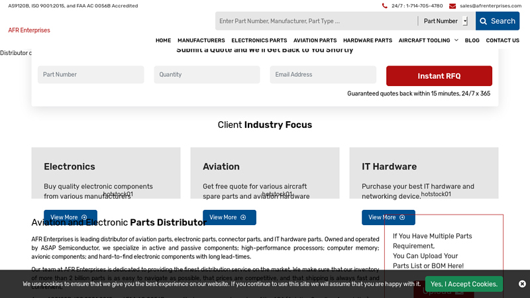Click View More under Aviation
This screenshot has width=530, height=298.
[229, 217]
